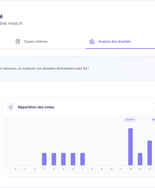
Task: Click the bar for grade 7
Action: tap(83, 159)
